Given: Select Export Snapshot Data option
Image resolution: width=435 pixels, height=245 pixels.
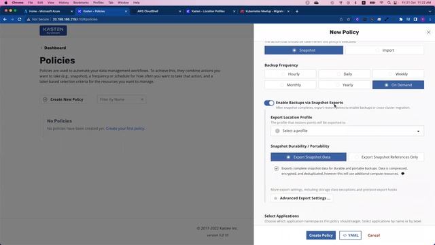Looking at the screenshot, I should pyautogui.click(x=309, y=157).
